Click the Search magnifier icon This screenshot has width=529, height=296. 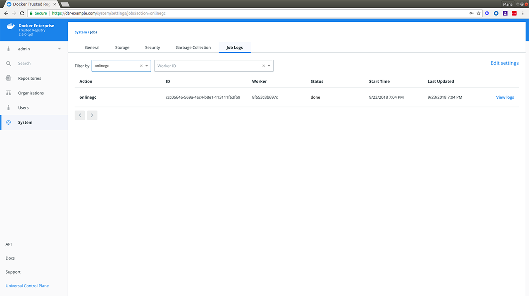click(x=8, y=64)
